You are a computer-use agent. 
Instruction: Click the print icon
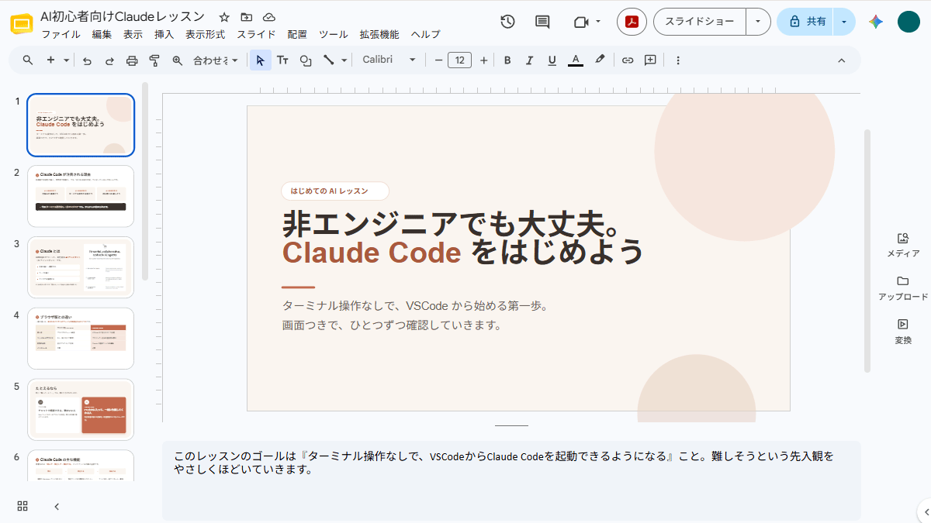coord(132,60)
